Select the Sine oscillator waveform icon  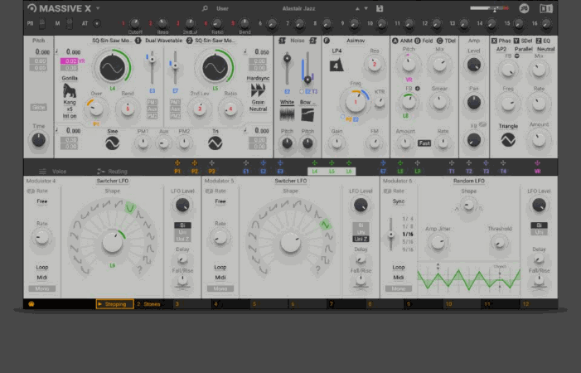(112, 143)
